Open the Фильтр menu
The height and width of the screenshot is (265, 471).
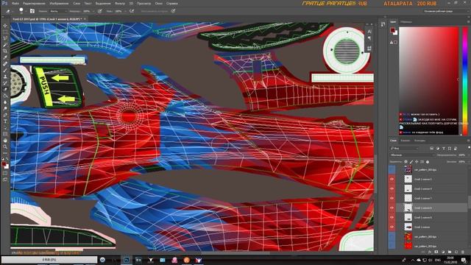119,3
